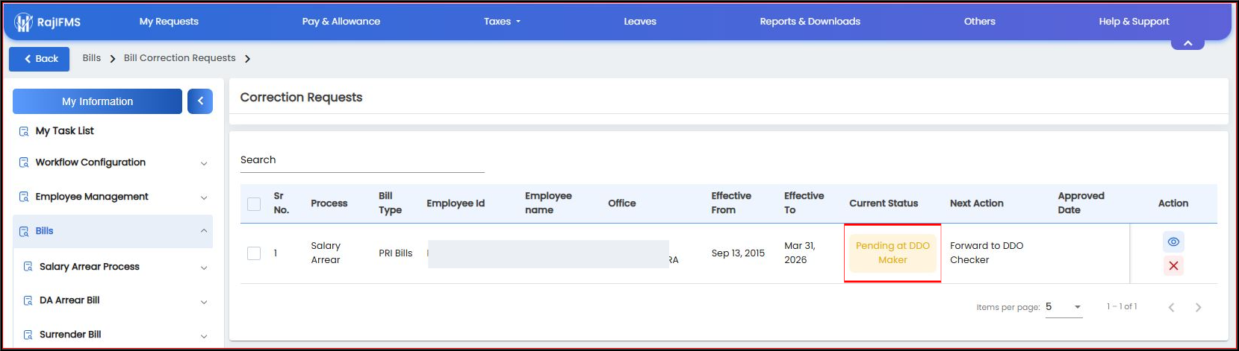The image size is (1239, 351).
Task: Click the Pending at DDO Maker status badge
Action: tap(892, 253)
